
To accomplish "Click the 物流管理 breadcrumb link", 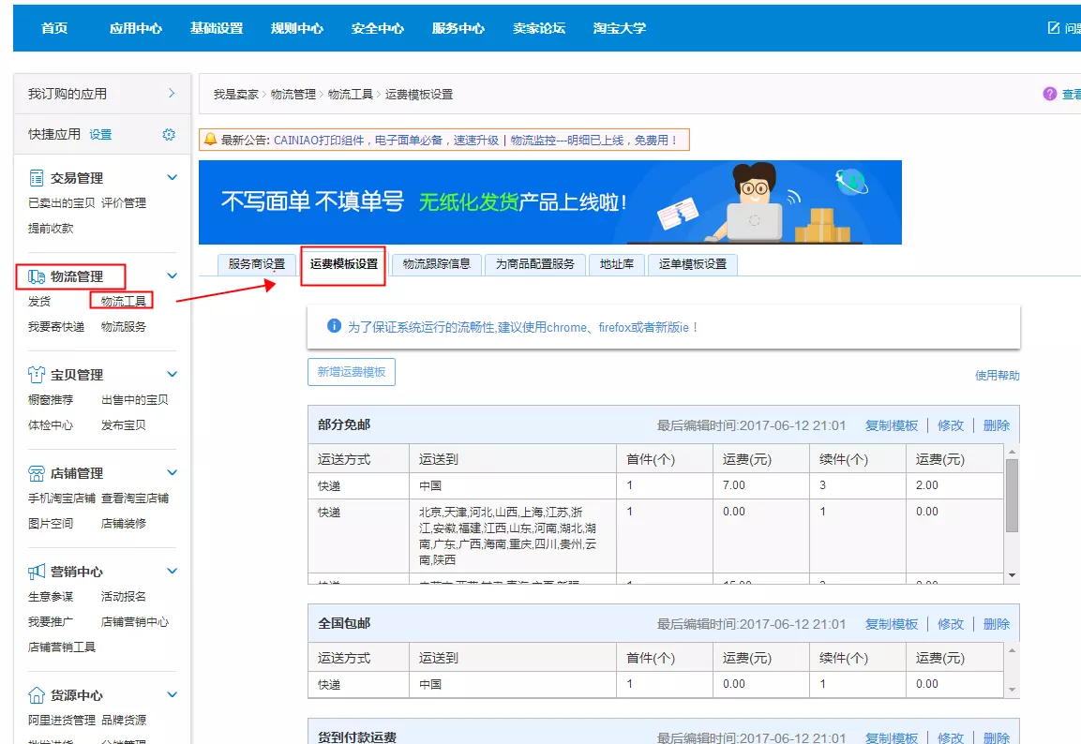I will click(x=293, y=95).
